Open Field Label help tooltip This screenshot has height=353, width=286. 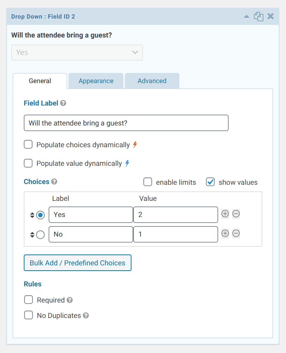coord(63,103)
